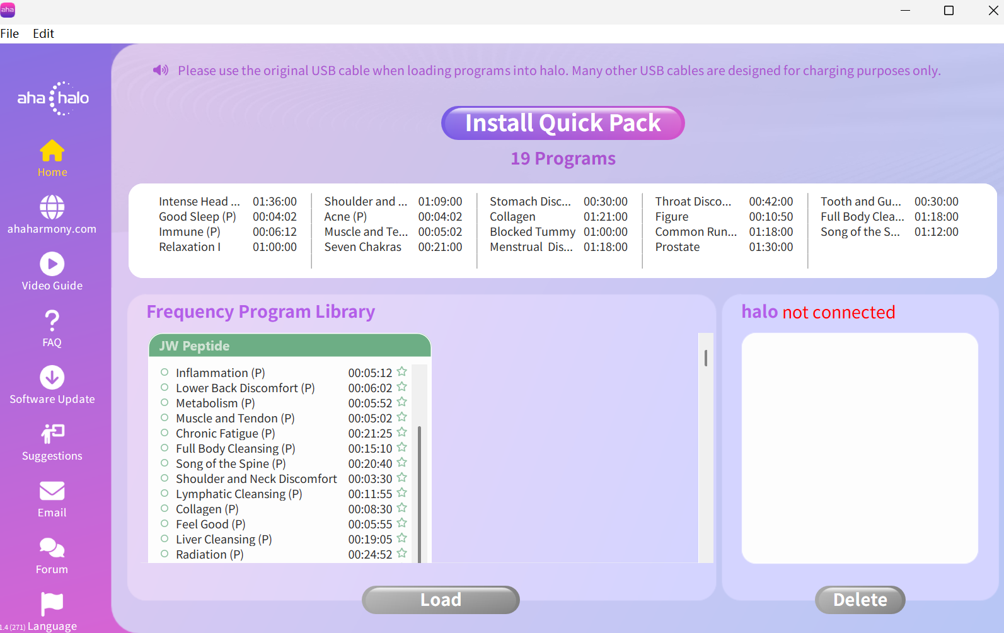Select Chronic Fatigue (P) radio button
The image size is (1004, 633).
tap(164, 433)
